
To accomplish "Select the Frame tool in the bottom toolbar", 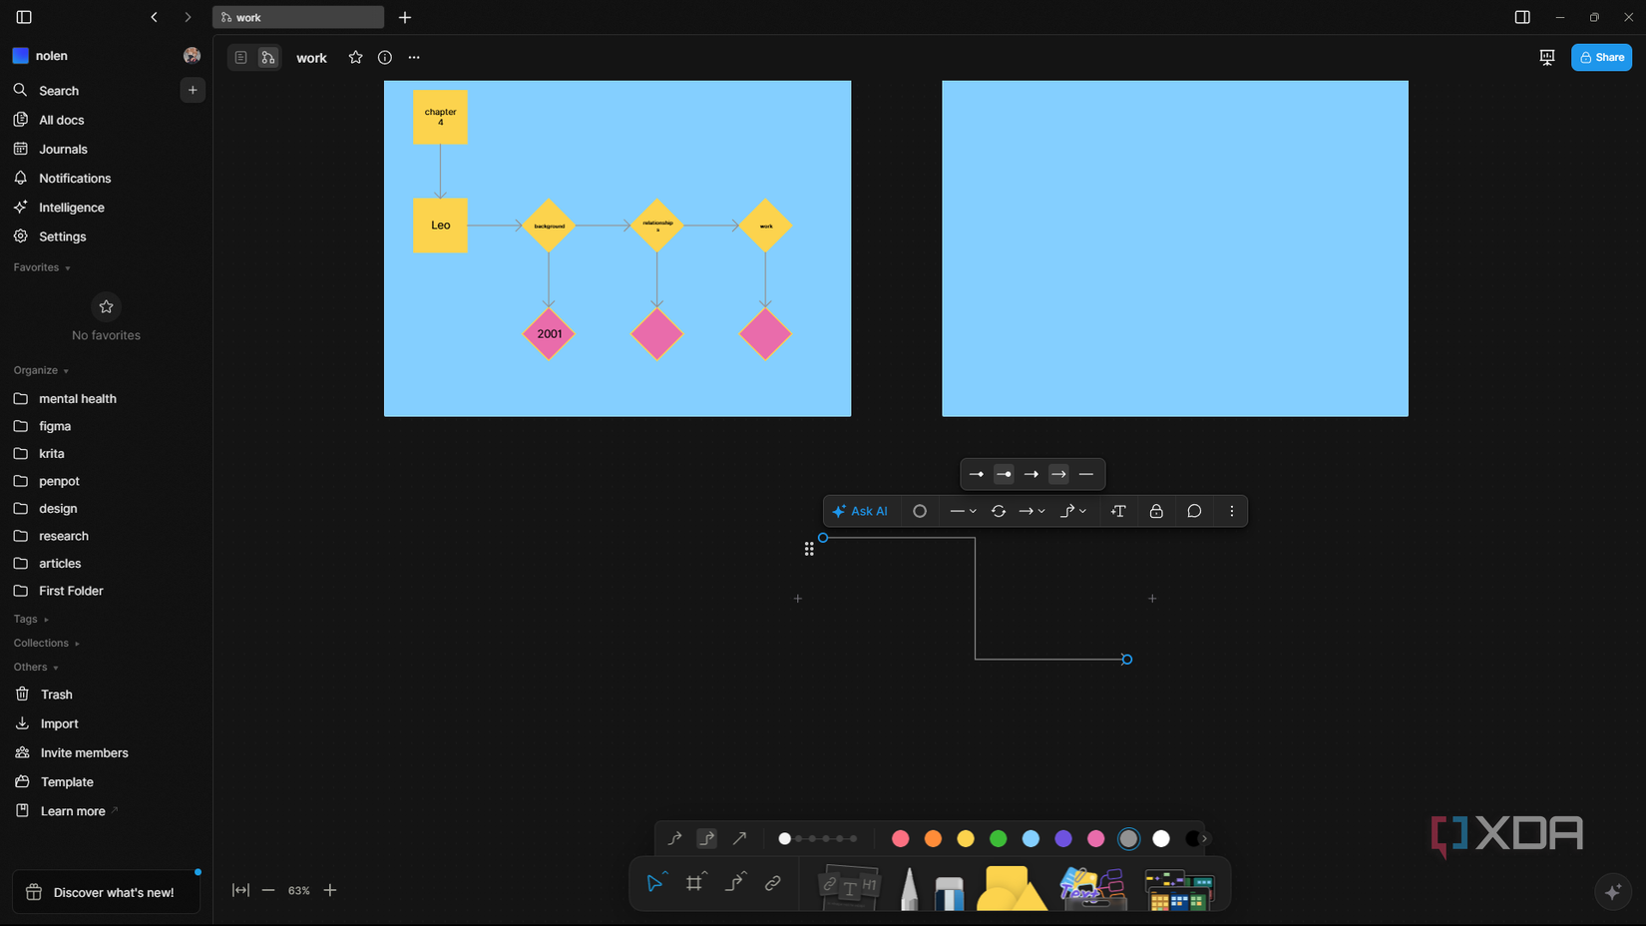I will click(x=695, y=882).
